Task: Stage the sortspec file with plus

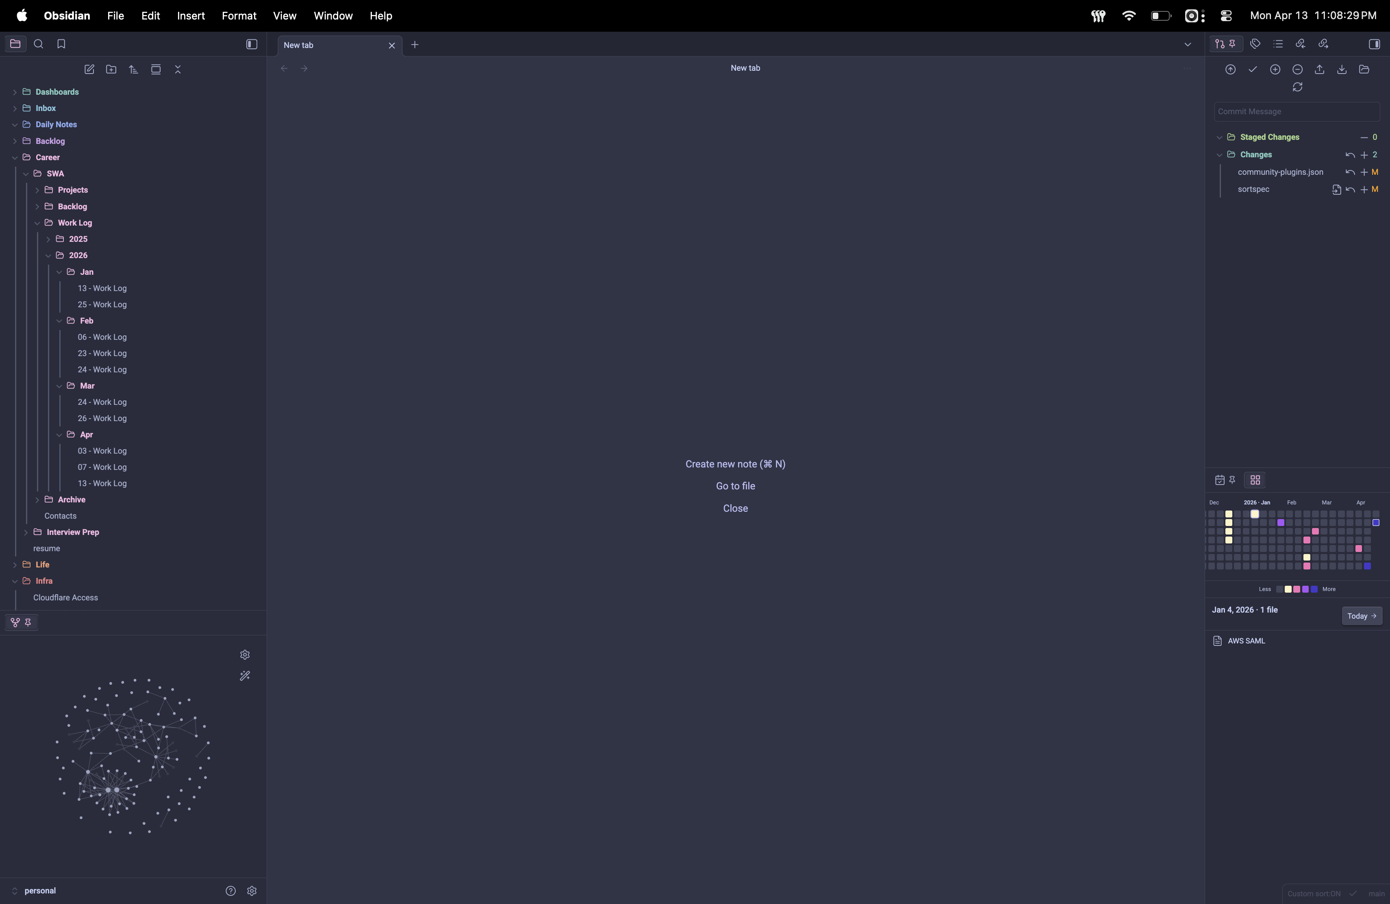Action: 1364,190
